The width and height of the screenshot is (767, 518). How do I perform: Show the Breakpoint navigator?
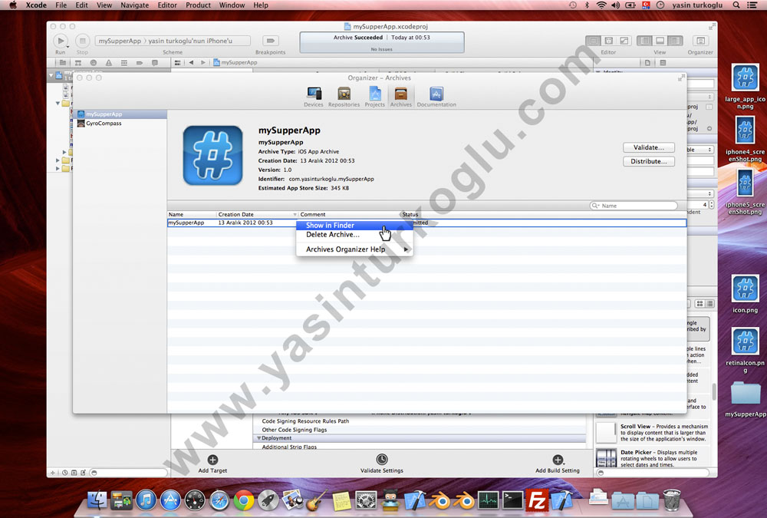[140, 63]
